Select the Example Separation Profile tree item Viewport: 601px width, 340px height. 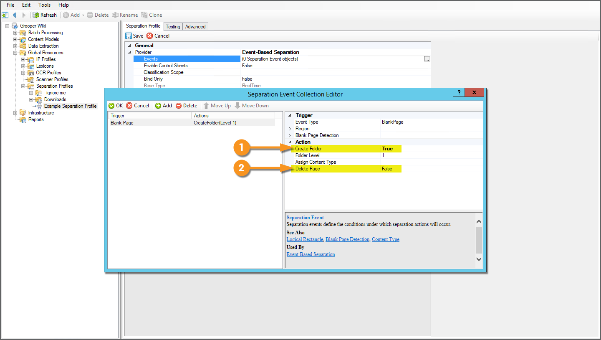coord(70,106)
